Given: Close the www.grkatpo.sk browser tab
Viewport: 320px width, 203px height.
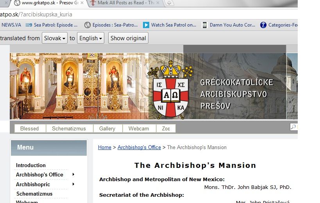Looking at the screenshot, I should 82,3.
